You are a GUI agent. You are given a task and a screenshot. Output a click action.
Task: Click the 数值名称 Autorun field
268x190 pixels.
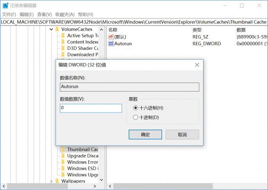(x=129, y=87)
